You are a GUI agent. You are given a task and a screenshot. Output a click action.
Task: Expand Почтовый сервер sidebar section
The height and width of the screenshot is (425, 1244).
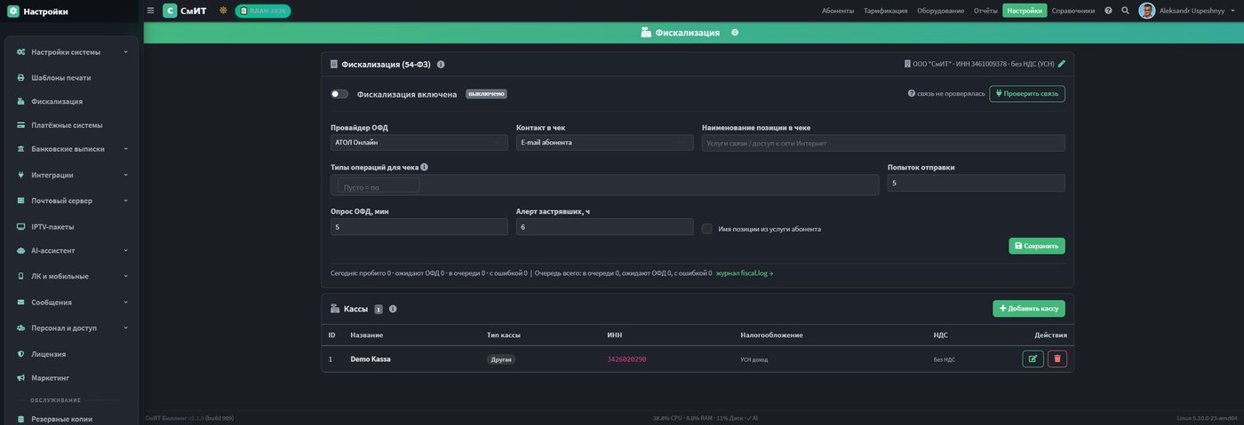(x=72, y=201)
